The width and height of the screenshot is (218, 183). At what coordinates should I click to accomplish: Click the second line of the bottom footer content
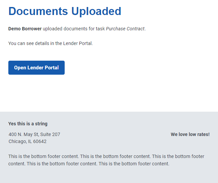89,164
